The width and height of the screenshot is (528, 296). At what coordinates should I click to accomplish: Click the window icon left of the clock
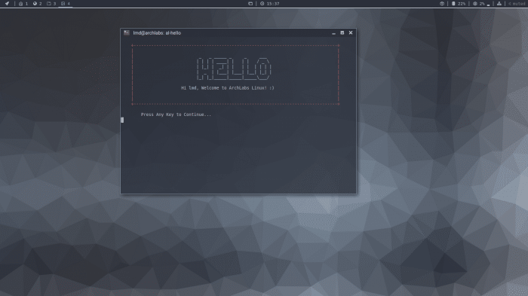(x=250, y=3)
